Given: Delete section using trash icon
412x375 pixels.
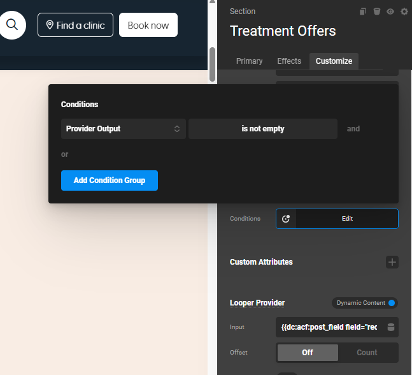Looking at the screenshot, I should [377, 11].
